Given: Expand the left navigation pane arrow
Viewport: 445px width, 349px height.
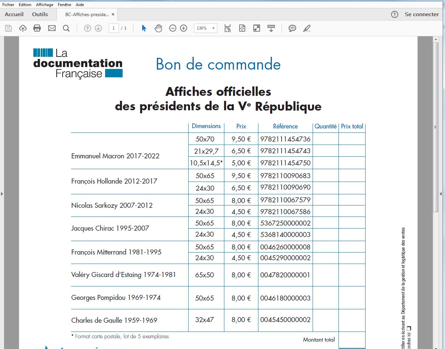Looking at the screenshot, I should tap(2, 194).
